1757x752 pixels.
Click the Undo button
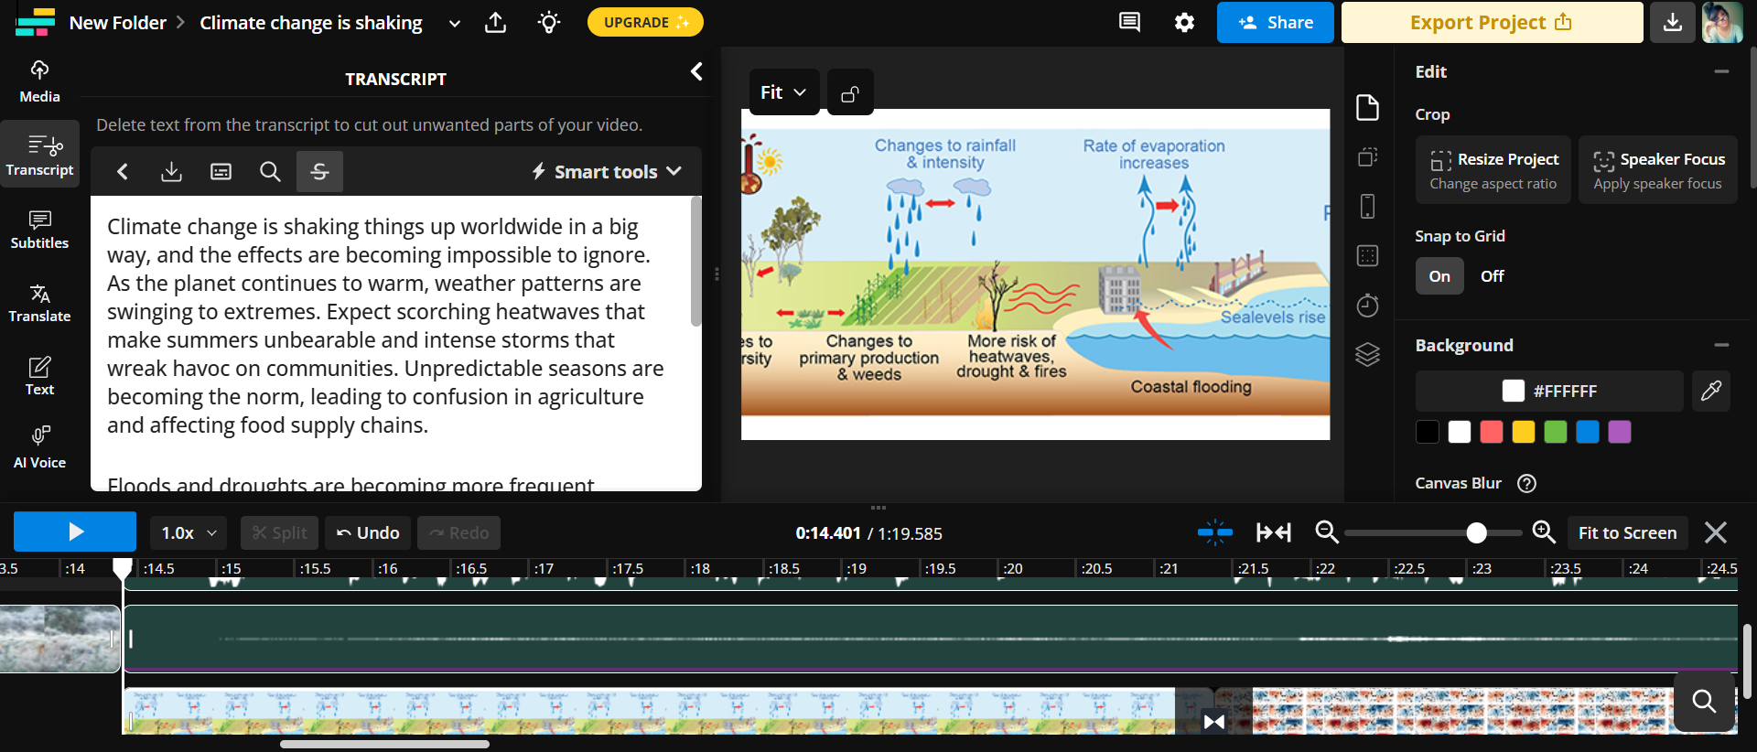pos(368,532)
